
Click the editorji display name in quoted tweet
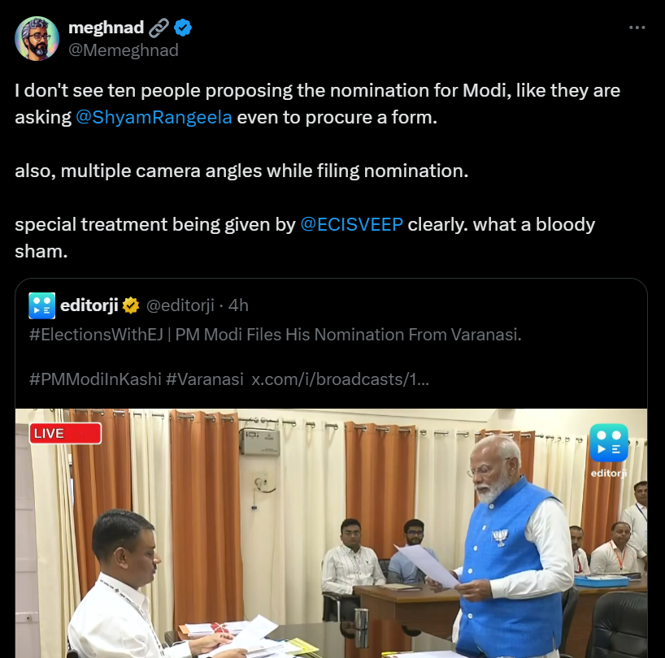(89, 305)
